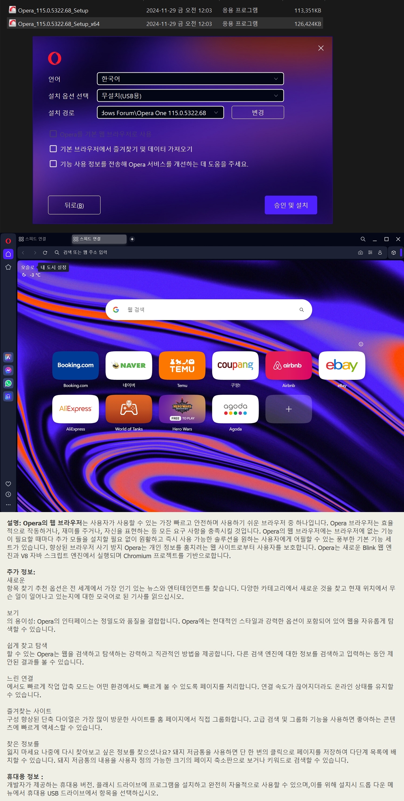Click the search magnifier in 웹 검색 box
The image size is (404, 801).
point(302,310)
